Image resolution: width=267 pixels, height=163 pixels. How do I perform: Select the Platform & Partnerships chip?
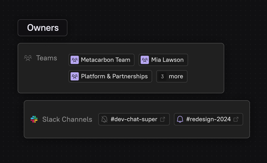[x=114, y=77]
